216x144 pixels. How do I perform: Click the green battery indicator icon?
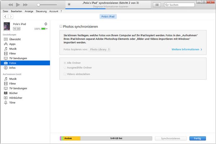click(x=44, y=29)
